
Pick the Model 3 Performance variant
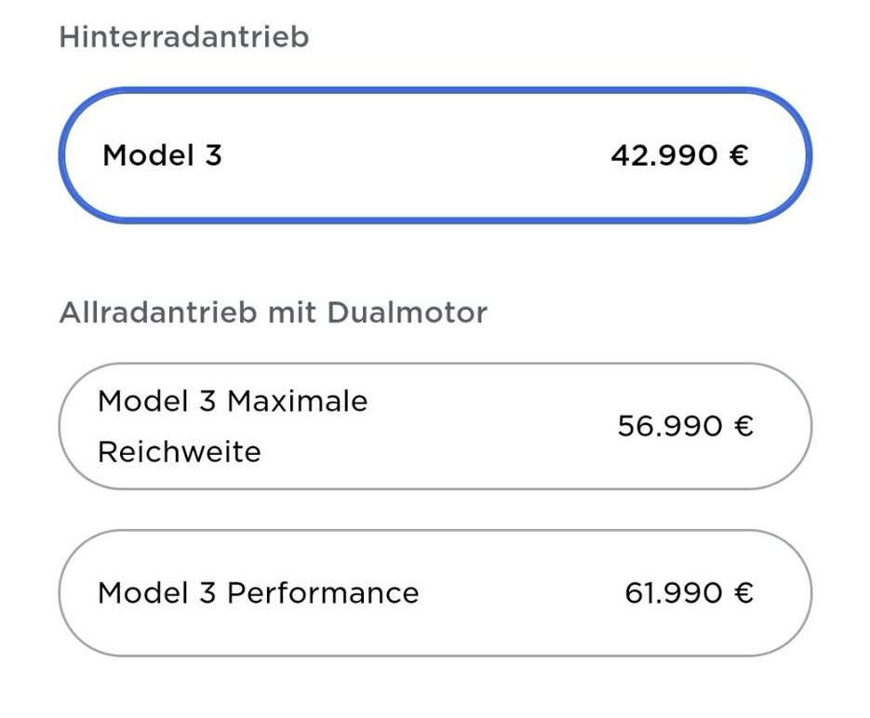pyautogui.click(x=435, y=592)
